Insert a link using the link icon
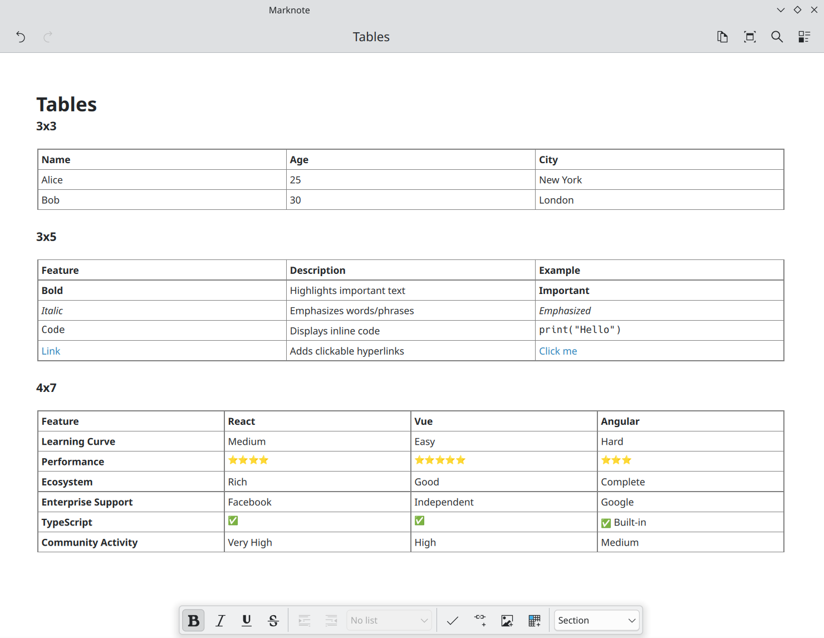824x638 pixels. tap(479, 620)
